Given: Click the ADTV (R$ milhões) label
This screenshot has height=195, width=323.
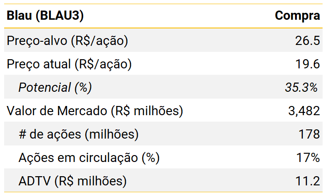Looking at the screenshot, I should coord(72,181).
